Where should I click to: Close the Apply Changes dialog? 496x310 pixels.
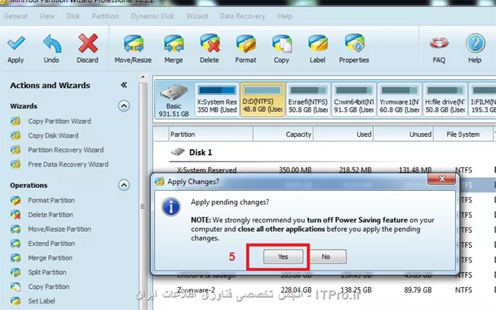(442, 179)
